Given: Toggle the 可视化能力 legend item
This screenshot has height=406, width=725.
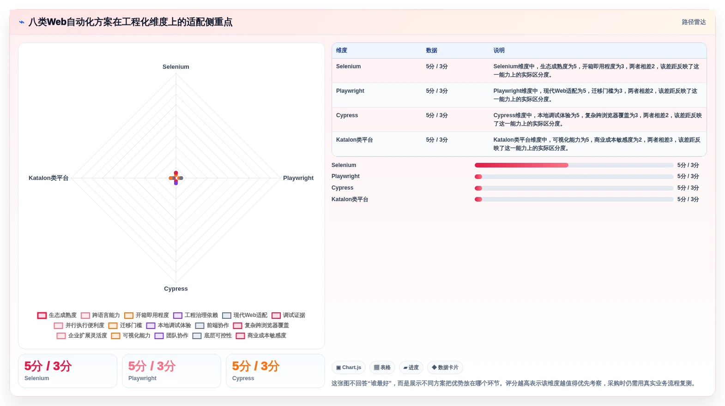Looking at the screenshot, I should tap(131, 336).
